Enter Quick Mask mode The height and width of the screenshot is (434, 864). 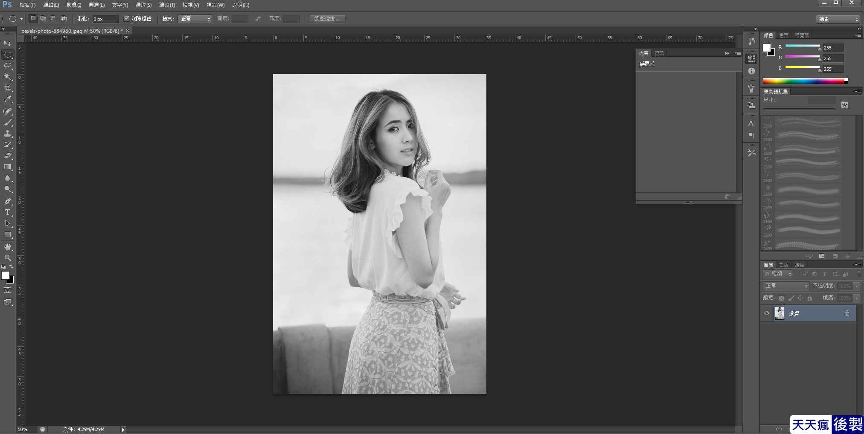[8, 290]
